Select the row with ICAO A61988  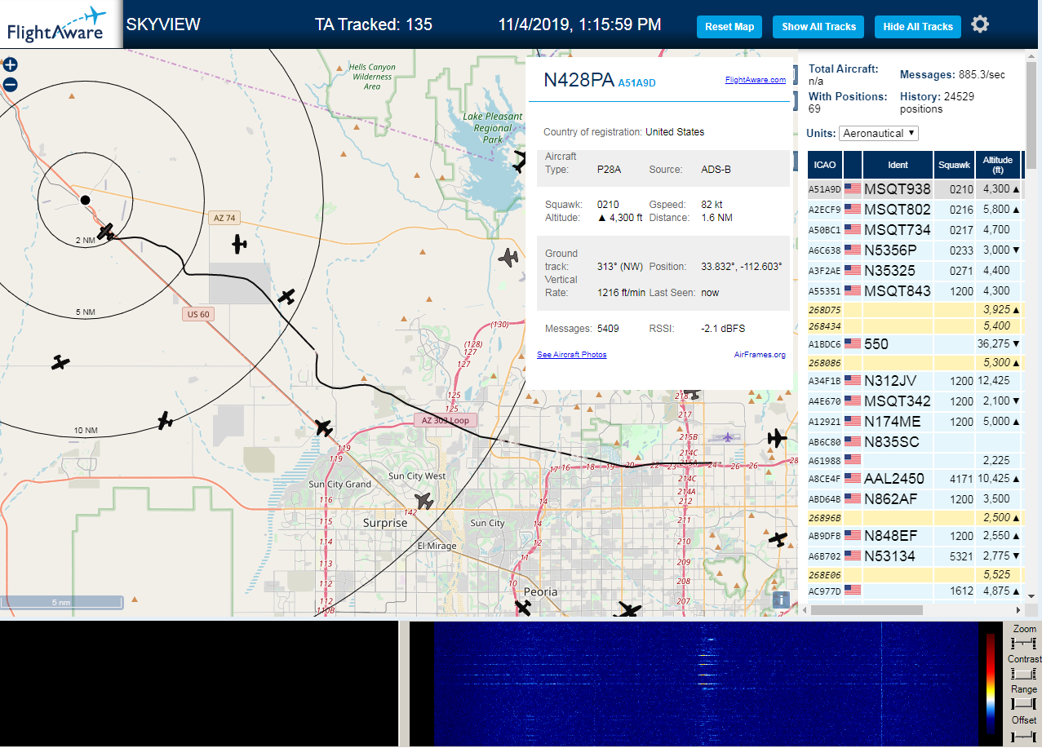[915, 461]
